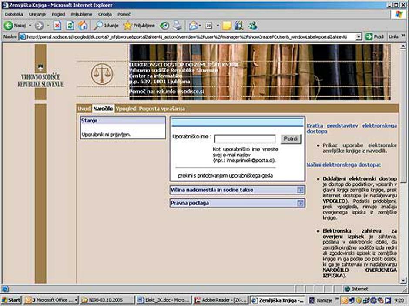
Task: Expand Višina nadomestila in sodne takse section
Action: (x=300, y=190)
